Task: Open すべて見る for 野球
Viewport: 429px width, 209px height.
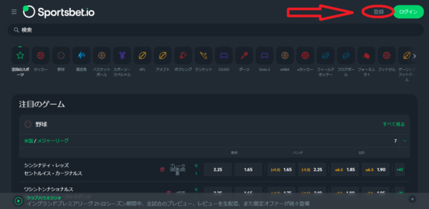Action: click(x=394, y=124)
